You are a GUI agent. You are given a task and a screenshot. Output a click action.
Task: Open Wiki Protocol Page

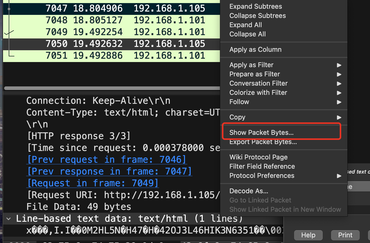pyautogui.click(x=258, y=157)
